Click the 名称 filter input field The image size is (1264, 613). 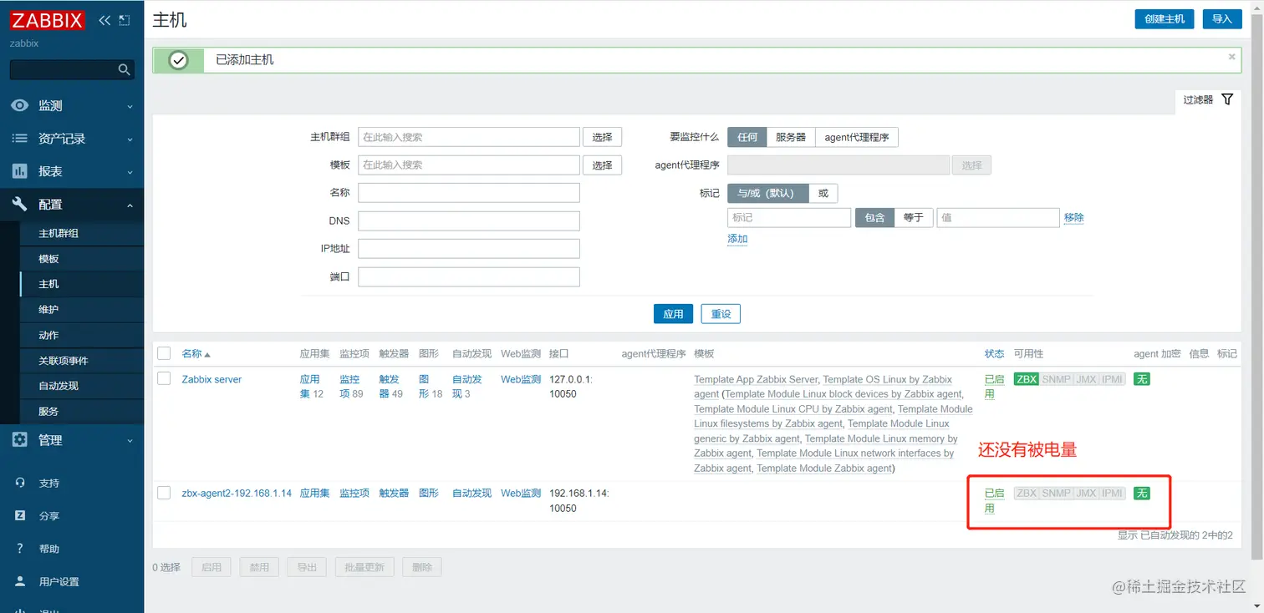point(469,193)
